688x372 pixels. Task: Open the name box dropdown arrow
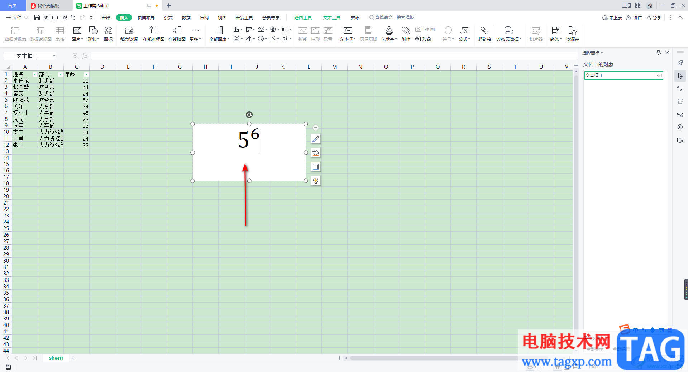pos(54,56)
